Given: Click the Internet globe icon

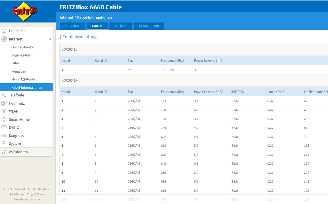Looking at the screenshot, I should pyautogui.click(x=4, y=39).
